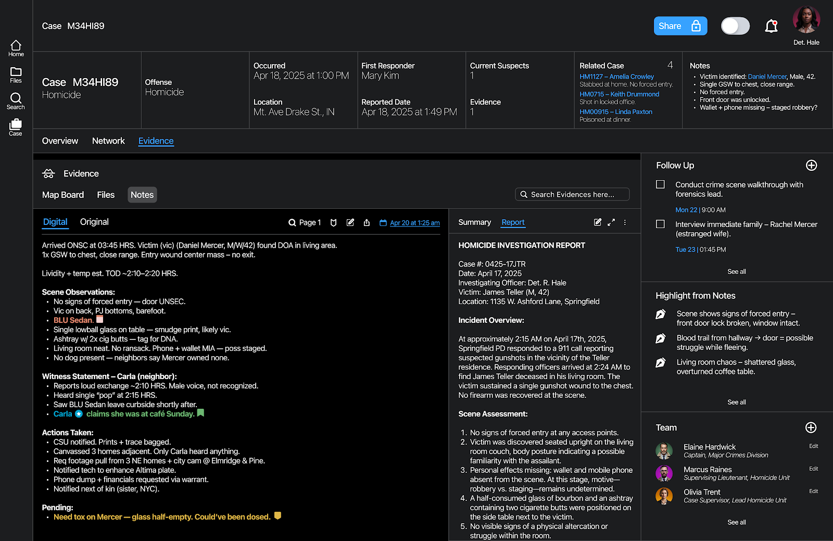The image size is (833, 541).
Task: Click See all under Highlight from Notes
Action: pyautogui.click(x=736, y=402)
